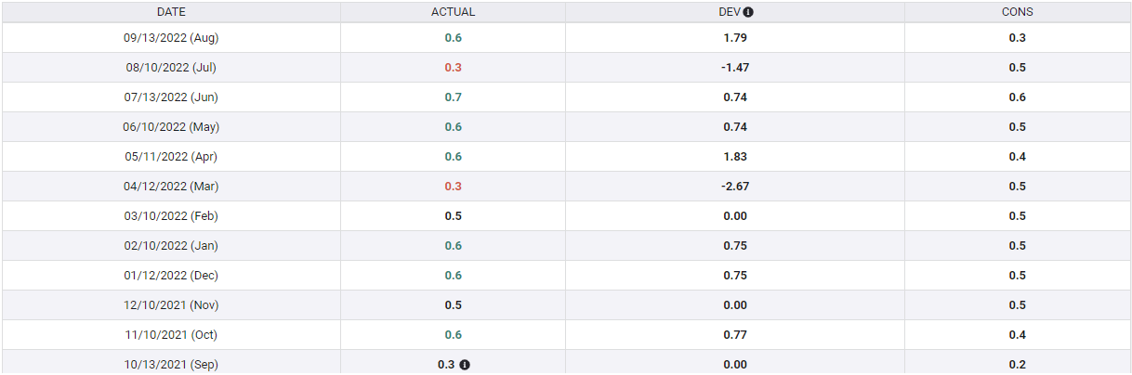Select the 09/13/2022 (Aug) date cell

171,38
